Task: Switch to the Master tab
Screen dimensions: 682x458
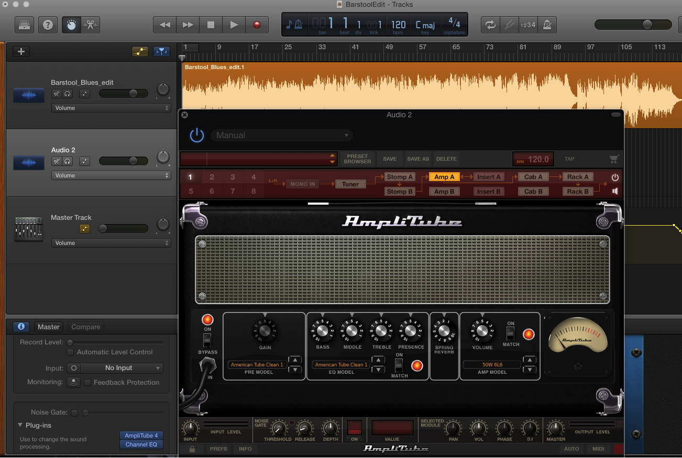Action: 48,327
